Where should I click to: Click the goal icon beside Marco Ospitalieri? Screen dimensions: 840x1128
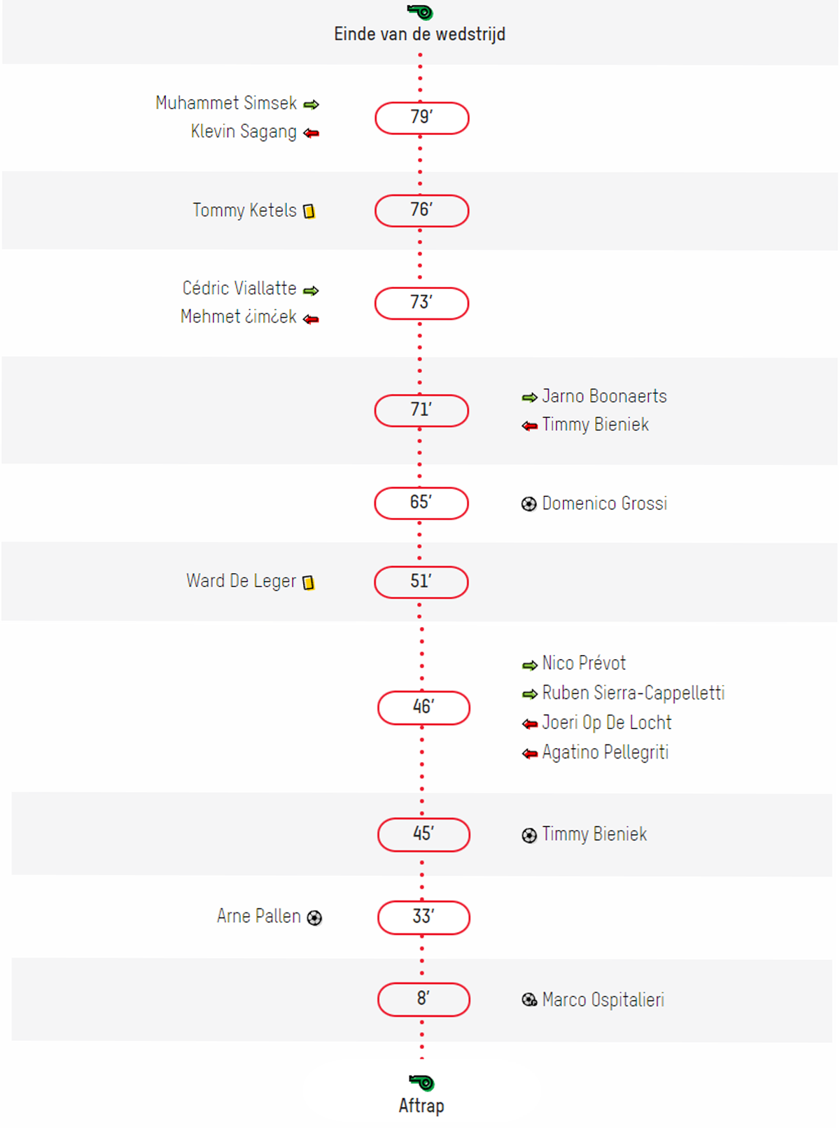tap(529, 1000)
